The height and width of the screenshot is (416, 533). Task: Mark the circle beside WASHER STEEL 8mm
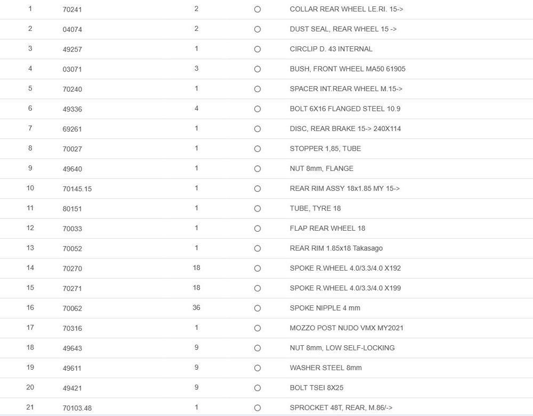coord(257,368)
